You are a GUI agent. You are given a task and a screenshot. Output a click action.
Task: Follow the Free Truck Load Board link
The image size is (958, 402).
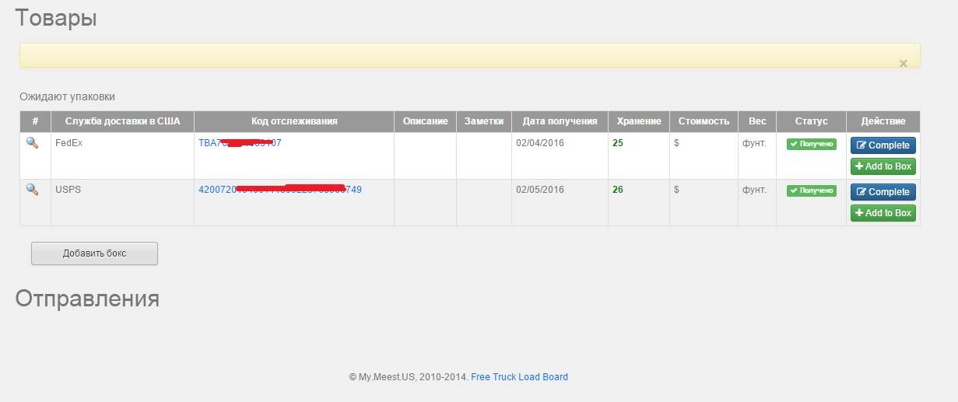[x=519, y=377]
